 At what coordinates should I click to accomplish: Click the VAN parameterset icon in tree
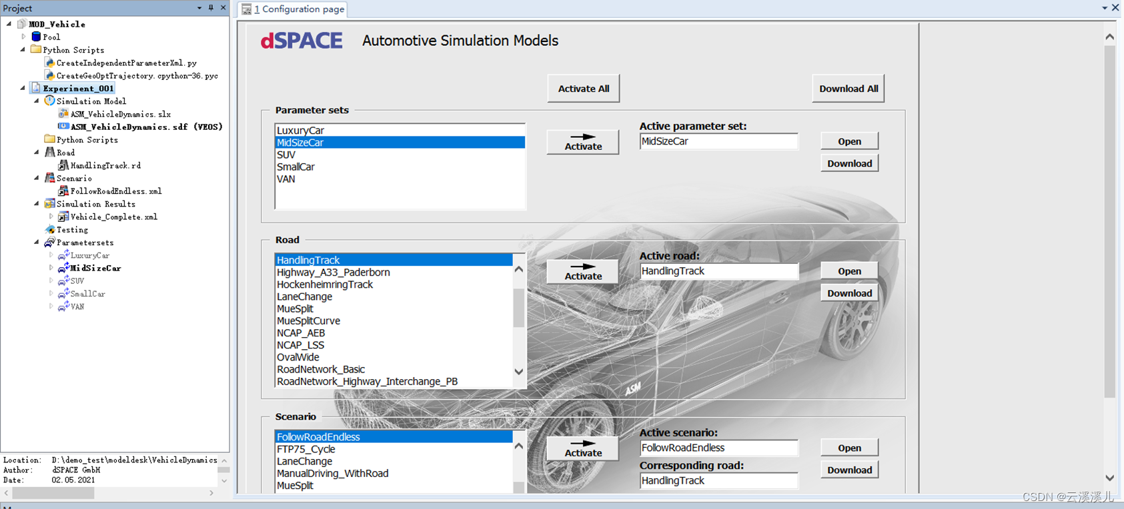click(63, 306)
